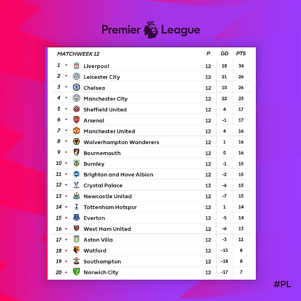The width and height of the screenshot is (301, 301).
Task: Select Liverpool's 34 points value
Action: coord(241,66)
